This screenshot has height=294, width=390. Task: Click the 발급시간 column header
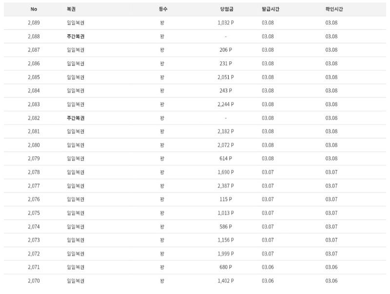pyautogui.click(x=271, y=9)
